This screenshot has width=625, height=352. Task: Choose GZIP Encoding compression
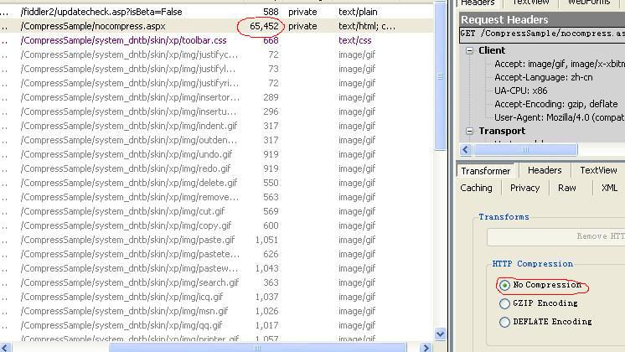coord(504,303)
